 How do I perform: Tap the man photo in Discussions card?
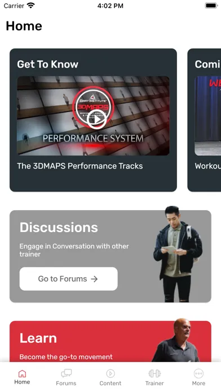click(178, 254)
